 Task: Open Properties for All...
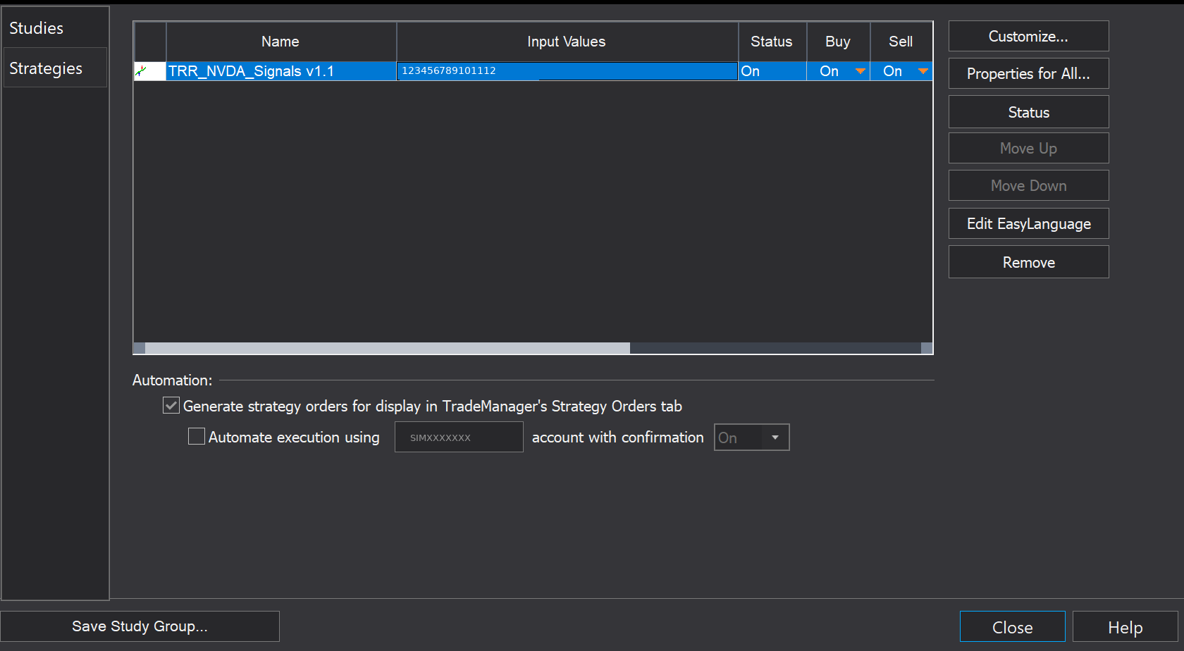[1029, 73]
